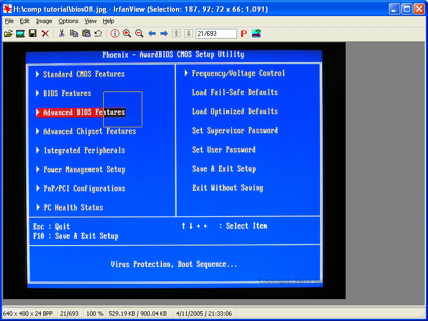Click the displayed BIOS photo image
Screen dimensions: 428x321
(x=174, y=171)
